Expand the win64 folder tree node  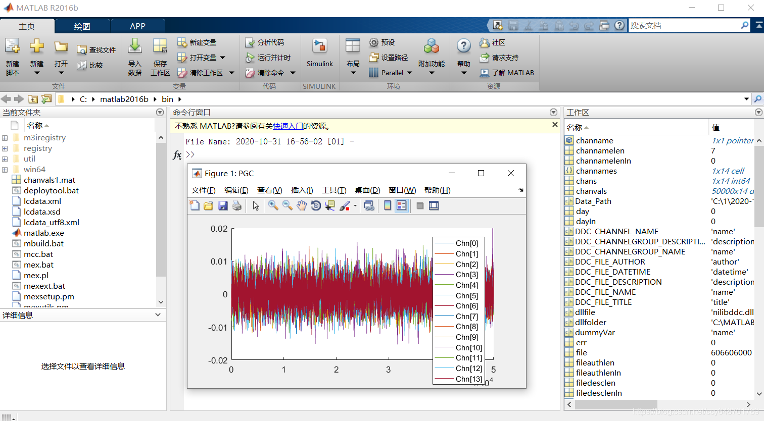(5, 170)
